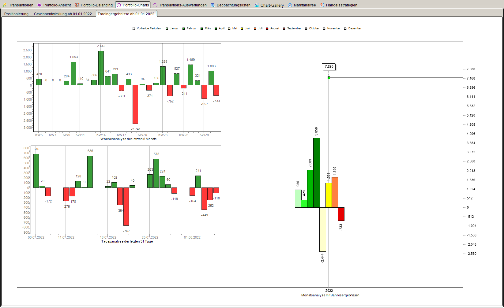Click the März legend swatch
This screenshot has width=504, height=308.
[x=202, y=29]
